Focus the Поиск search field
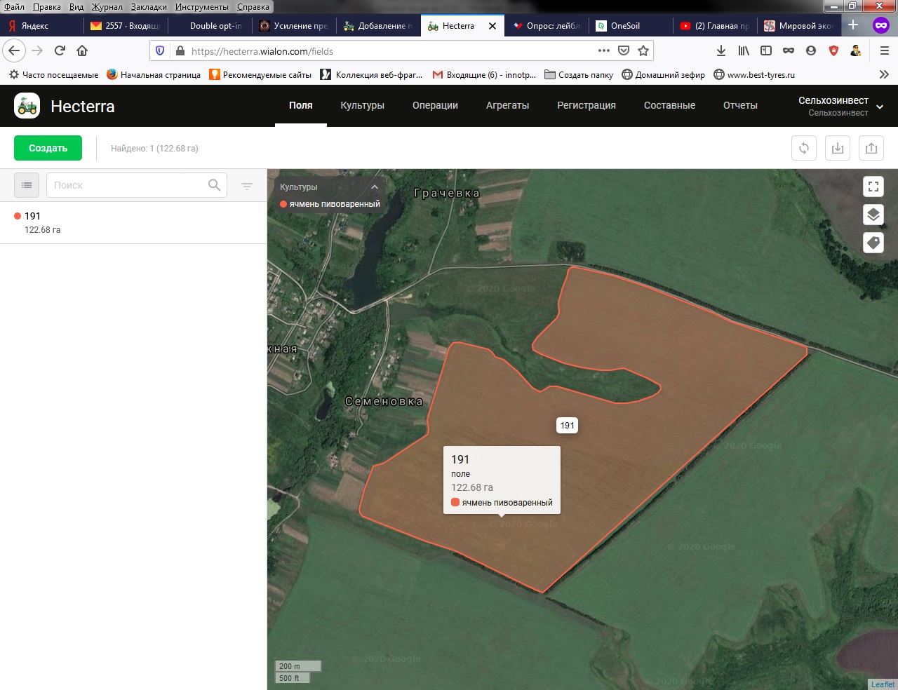Screen dimensions: 898x690 tap(126, 185)
